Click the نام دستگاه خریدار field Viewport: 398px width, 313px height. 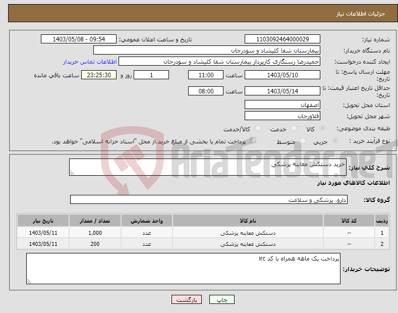tap(207, 50)
